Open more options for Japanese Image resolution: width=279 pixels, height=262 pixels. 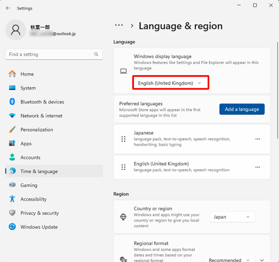[x=258, y=139]
